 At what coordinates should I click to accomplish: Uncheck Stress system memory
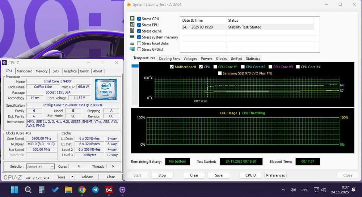[139, 37]
